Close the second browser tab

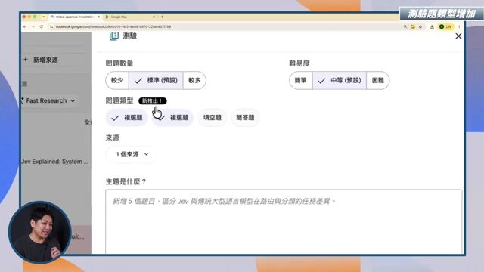pyautogui.click(x=154, y=17)
